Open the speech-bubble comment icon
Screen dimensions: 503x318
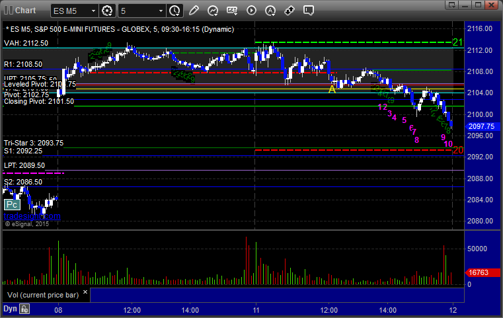coord(308,11)
